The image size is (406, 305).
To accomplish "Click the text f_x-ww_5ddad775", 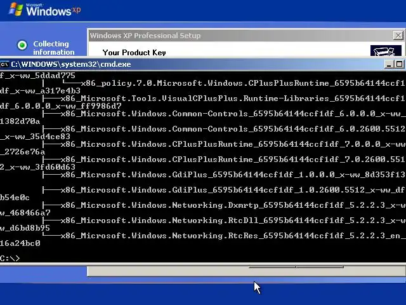I will (x=37, y=76).
